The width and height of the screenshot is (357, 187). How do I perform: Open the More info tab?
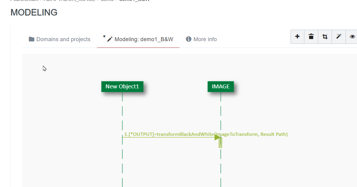(x=205, y=39)
